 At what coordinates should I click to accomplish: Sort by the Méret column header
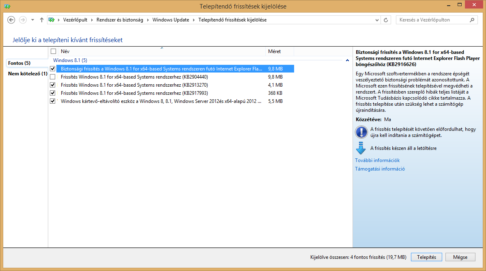pyautogui.click(x=279, y=51)
